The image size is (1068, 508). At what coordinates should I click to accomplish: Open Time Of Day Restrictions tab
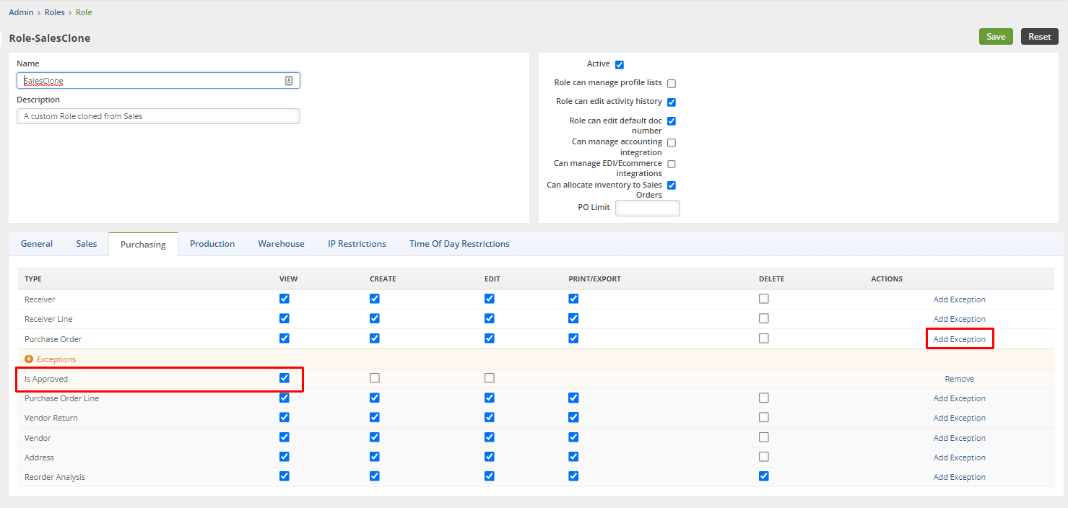pyautogui.click(x=459, y=244)
